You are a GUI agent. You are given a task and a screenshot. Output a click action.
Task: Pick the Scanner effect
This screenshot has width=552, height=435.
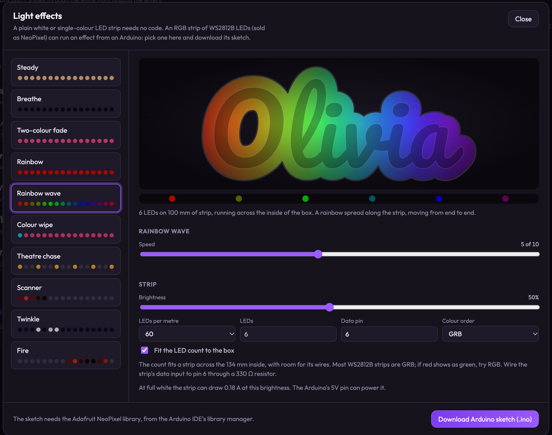pyautogui.click(x=66, y=292)
